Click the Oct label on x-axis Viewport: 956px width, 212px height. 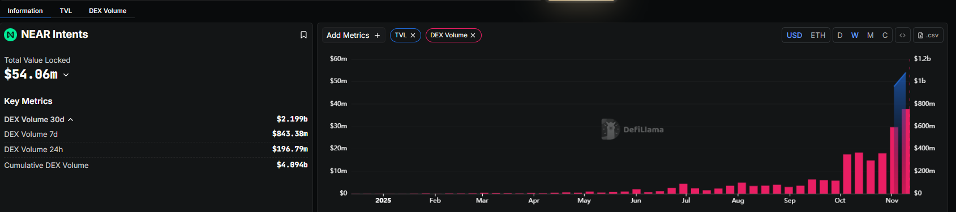click(840, 201)
